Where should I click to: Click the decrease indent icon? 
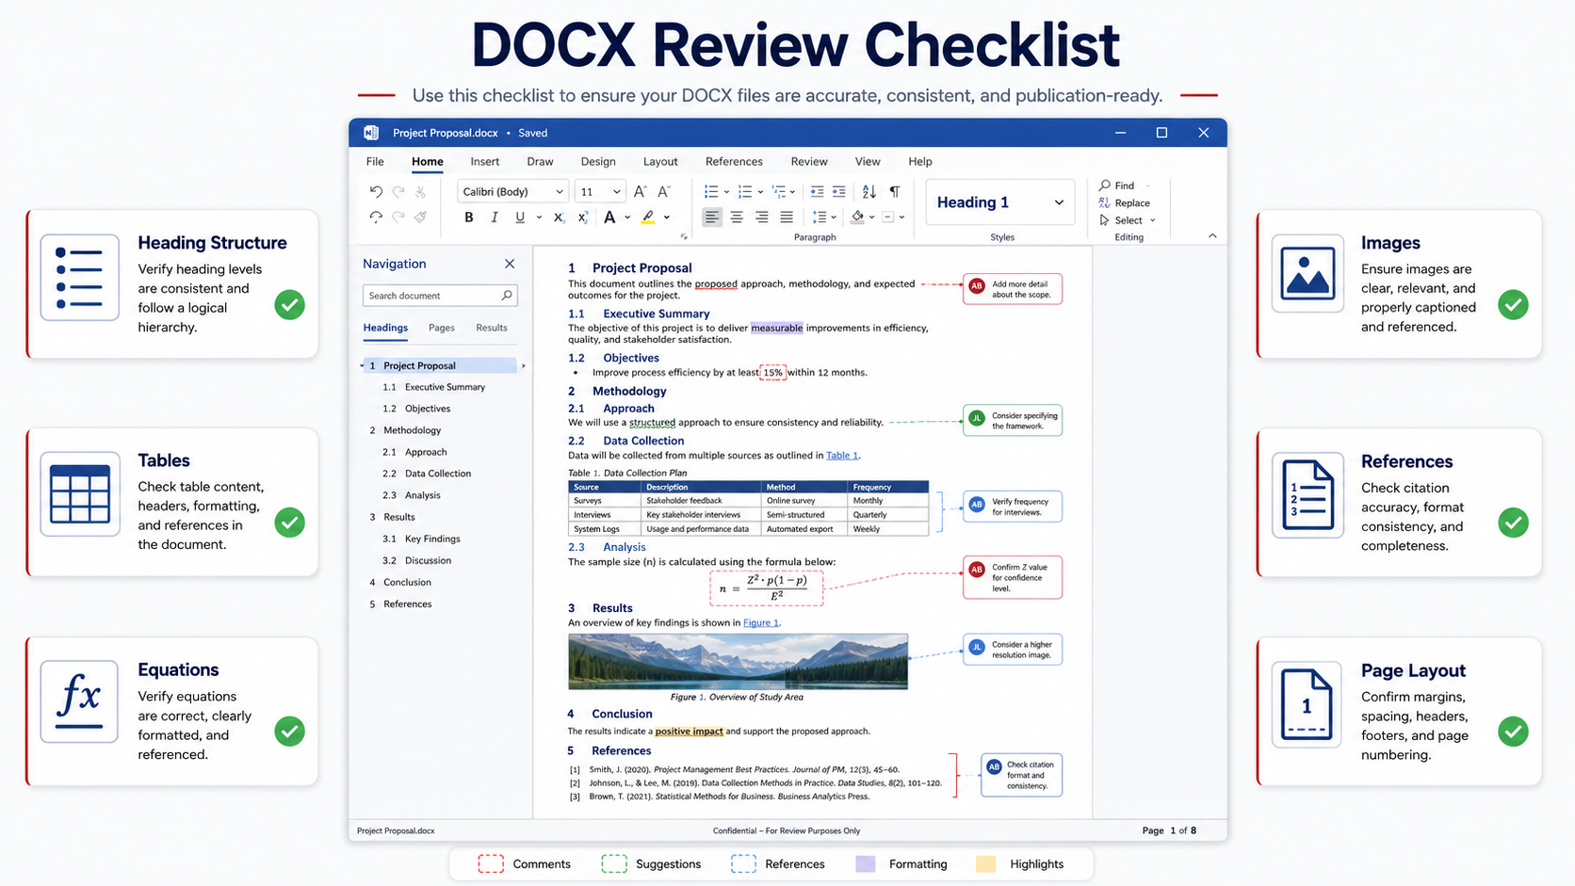coord(817,191)
